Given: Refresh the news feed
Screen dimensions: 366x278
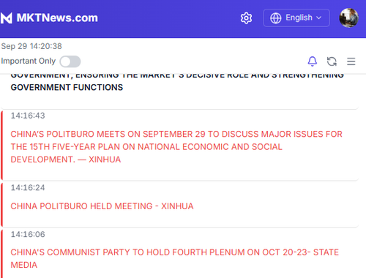Looking at the screenshot, I should pyautogui.click(x=332, y=61).
